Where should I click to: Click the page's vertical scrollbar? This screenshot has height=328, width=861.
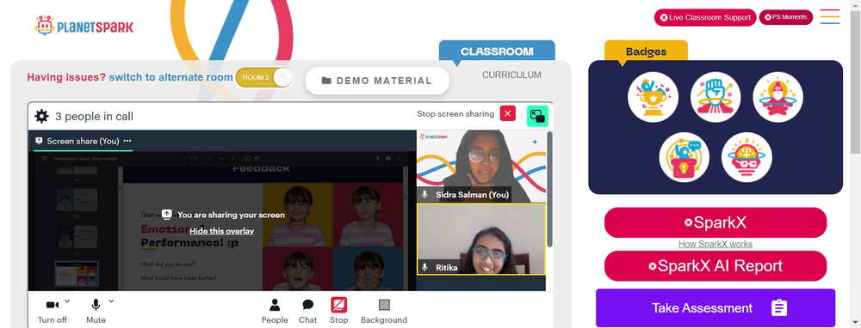click(856, 82)
